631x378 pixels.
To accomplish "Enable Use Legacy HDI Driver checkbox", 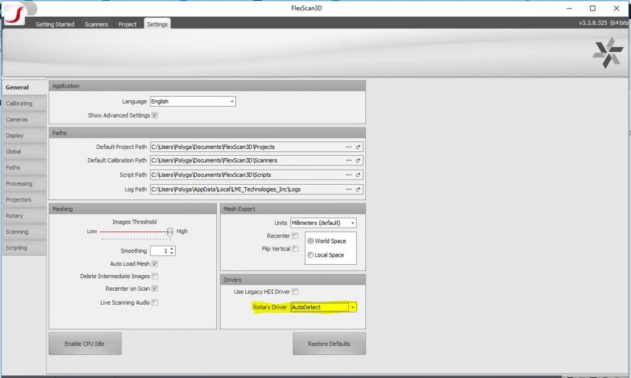I will [x=295, y=292].
